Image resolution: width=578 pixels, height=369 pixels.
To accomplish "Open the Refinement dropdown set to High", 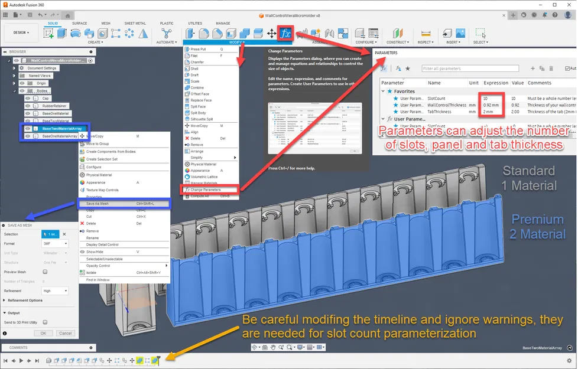I will (x=56, y=291).
